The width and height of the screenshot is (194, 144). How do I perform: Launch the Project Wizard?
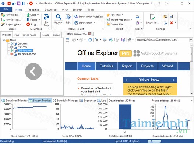coord(12,24)
